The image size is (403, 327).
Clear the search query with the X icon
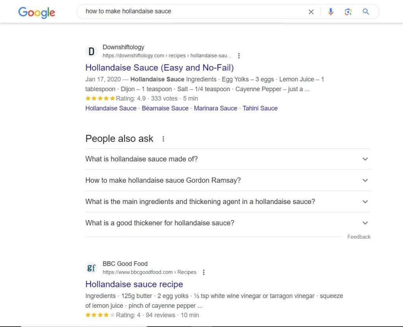coord(311,12)
